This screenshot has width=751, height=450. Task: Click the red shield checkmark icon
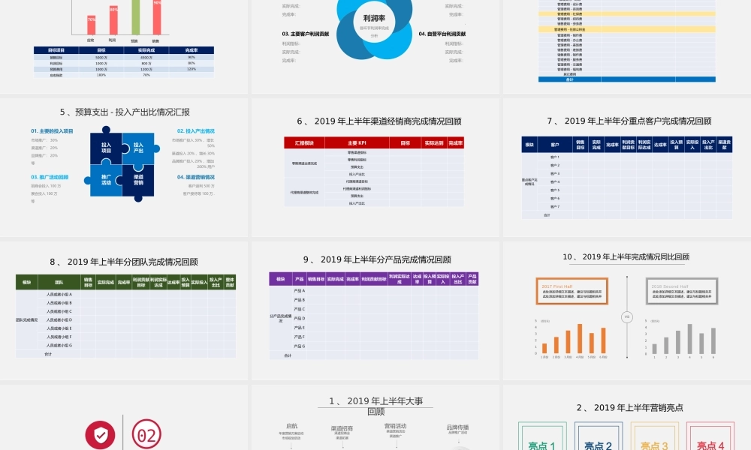[x=100, y=434]
